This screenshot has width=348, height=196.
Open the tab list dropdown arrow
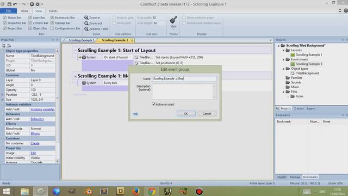point(270,40)
